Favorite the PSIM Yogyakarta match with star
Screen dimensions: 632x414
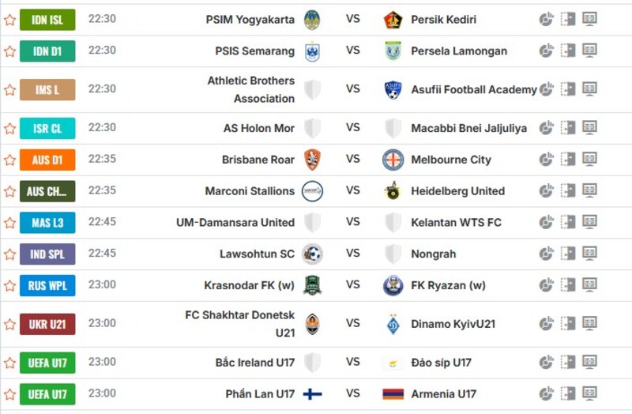pyautogui.click(x=9, y=20)
